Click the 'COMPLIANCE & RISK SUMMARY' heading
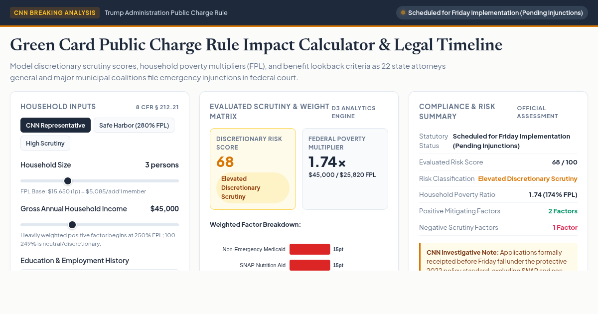Screen dimensions: 598x314 point(457,112)
